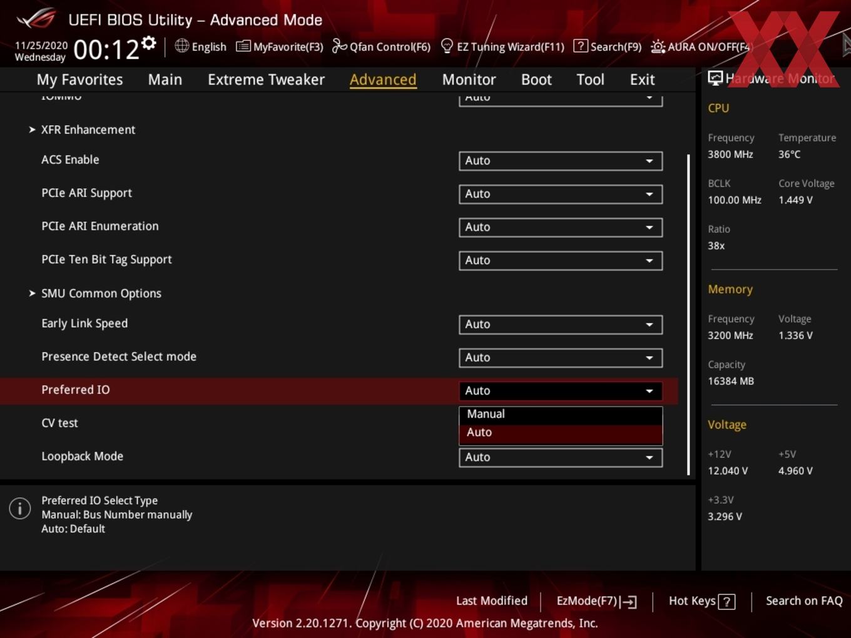851x638 pixels.
Task: Switch to Boot tab
Action: (x=536, y=79)
